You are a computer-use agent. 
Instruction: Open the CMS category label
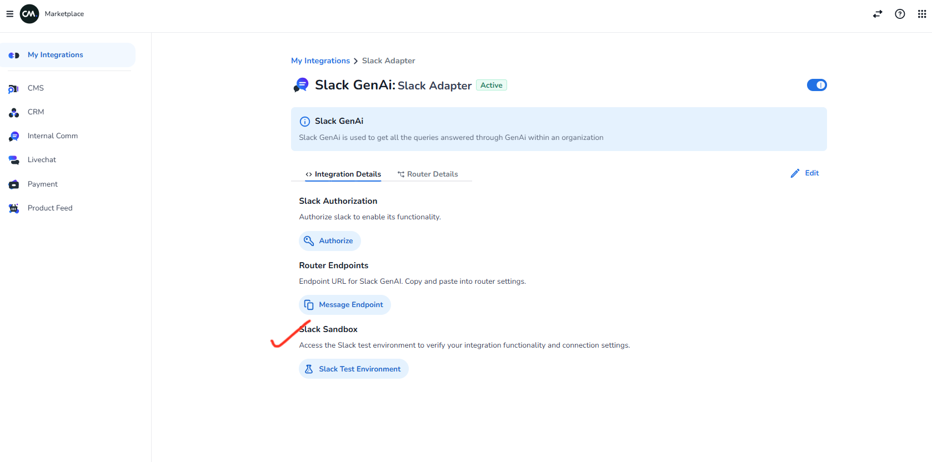36,88
